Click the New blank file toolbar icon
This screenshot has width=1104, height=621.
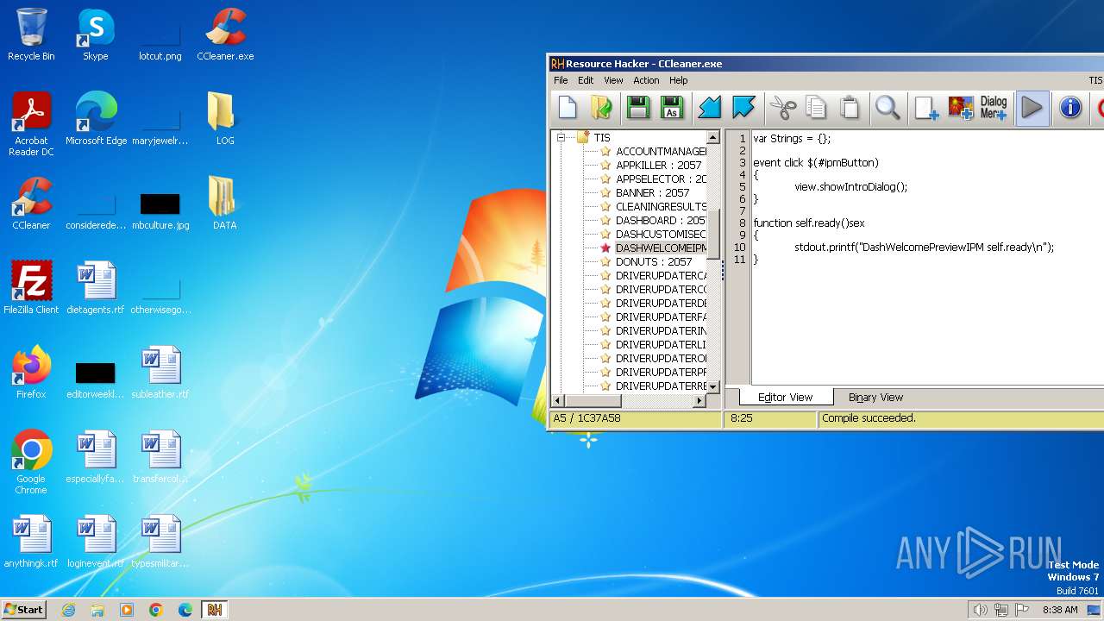567,108
